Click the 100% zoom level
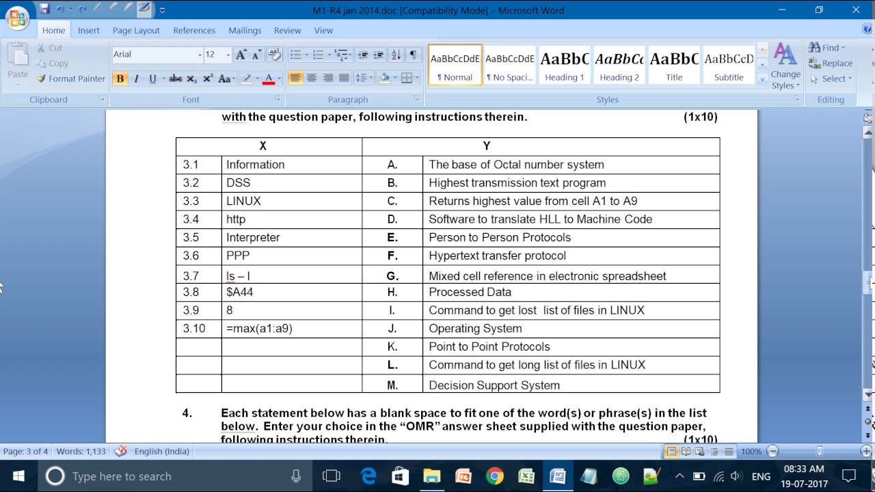 (751, 452)
